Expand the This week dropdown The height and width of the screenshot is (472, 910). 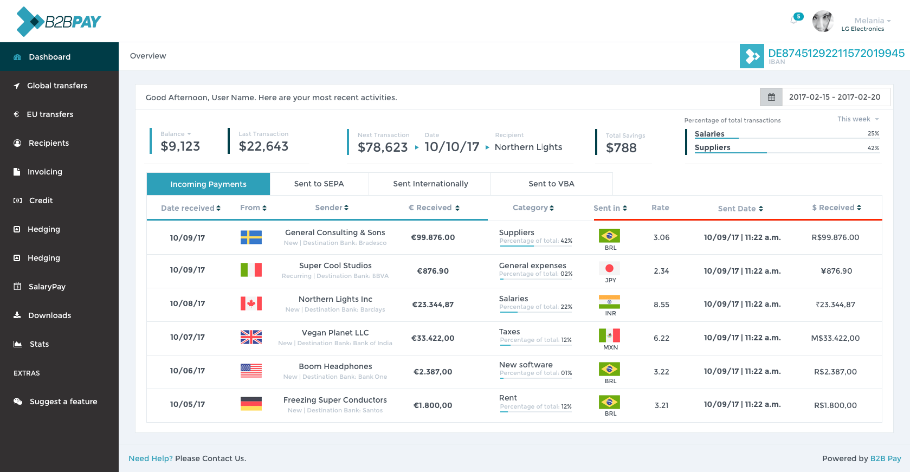click(x=858, y=119)
